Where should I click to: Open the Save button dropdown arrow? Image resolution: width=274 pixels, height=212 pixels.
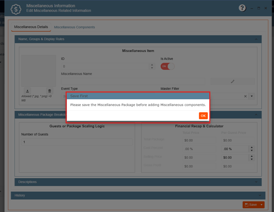(262, 205)
